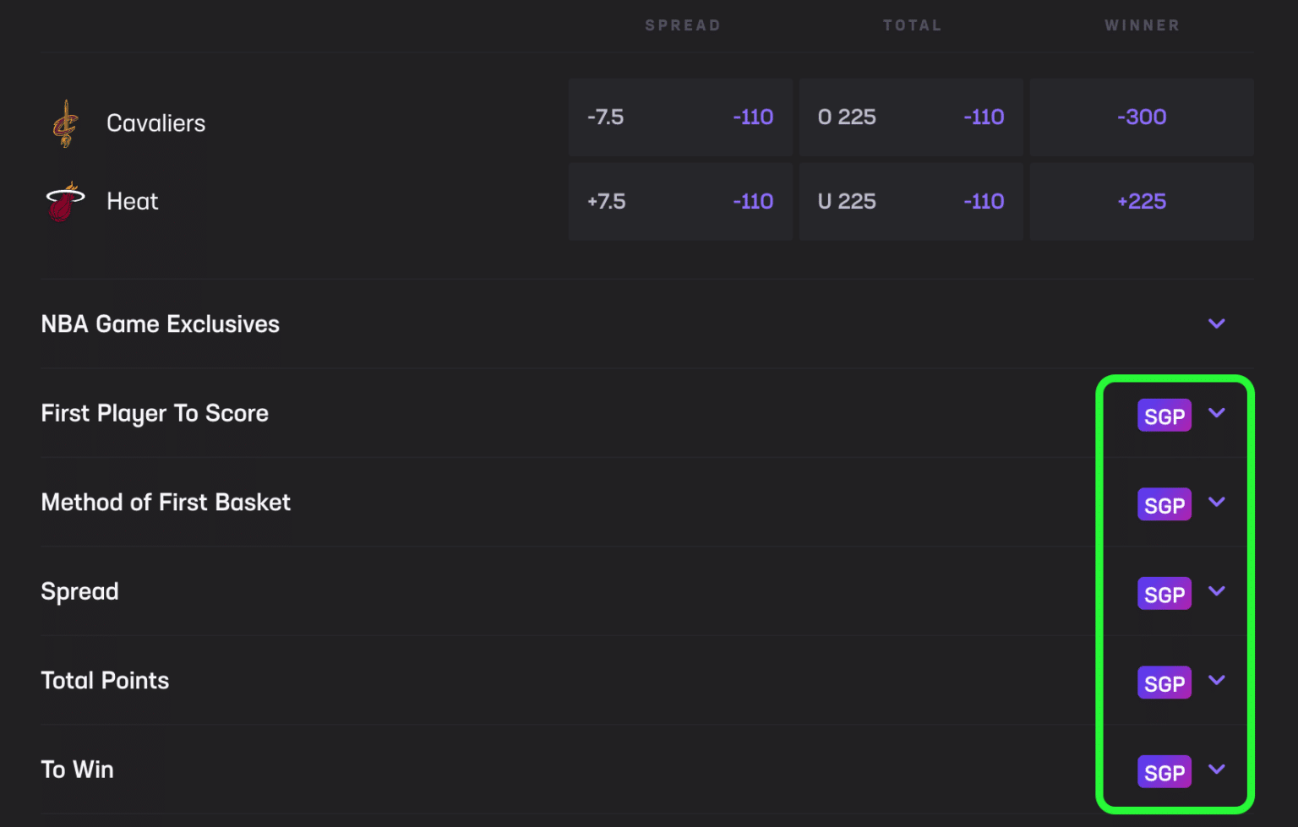Select Heat moneyline at +225
1298x827 pixels.
tap(1142, 201)
